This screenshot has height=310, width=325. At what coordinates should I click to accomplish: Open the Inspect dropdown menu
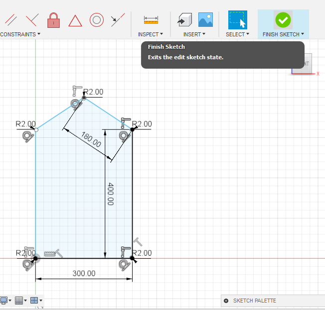click(151, 34)
